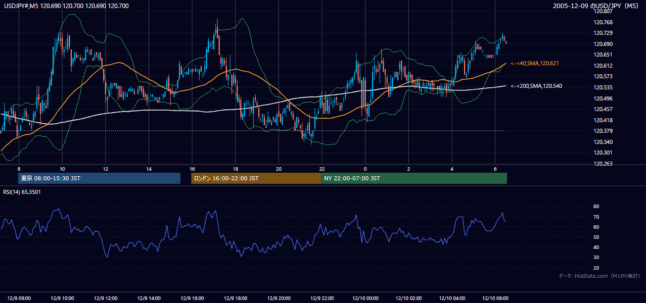Click the 120.612 price axis label
Image resolution: width=646 pixels, height=303 pixels.
tap(603, 66)
